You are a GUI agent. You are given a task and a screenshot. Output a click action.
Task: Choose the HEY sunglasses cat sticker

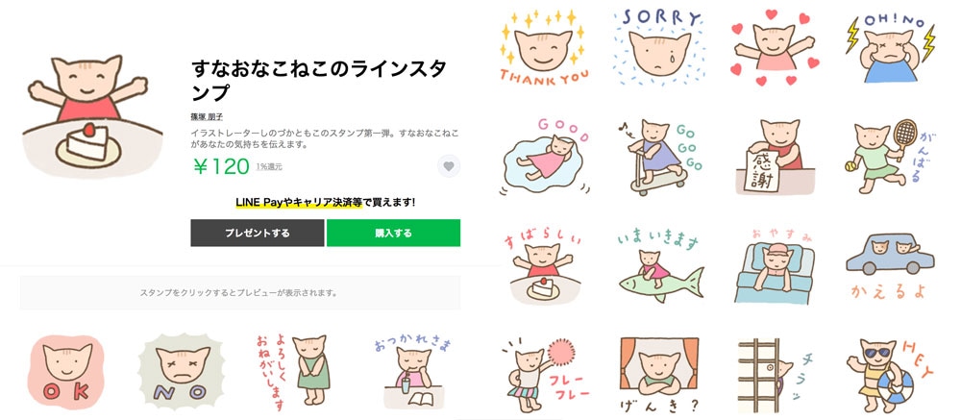point(891,375)
